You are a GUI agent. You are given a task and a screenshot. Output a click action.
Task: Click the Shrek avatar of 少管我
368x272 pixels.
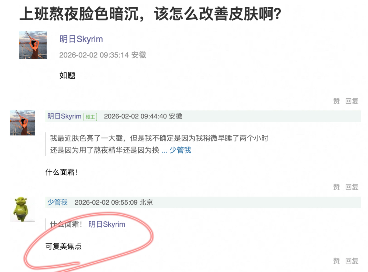22,209
